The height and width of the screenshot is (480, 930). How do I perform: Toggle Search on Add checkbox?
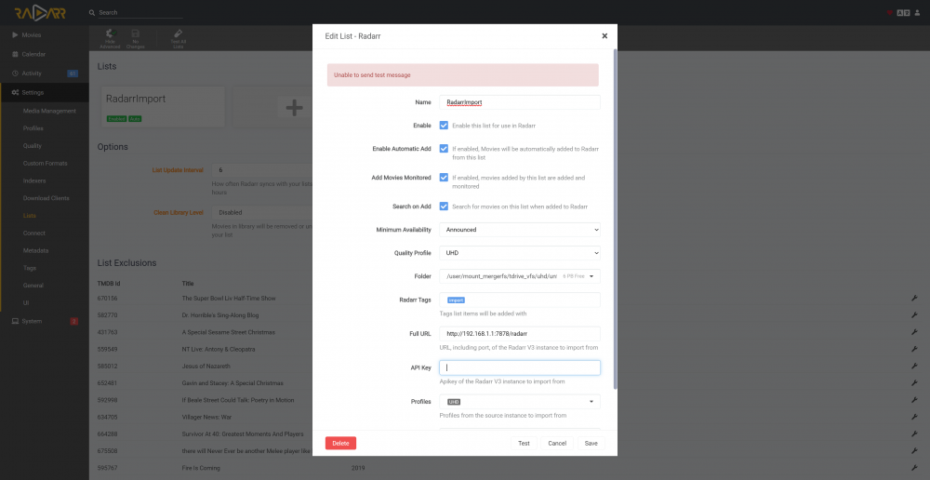pyautogui.click(x=444, y=206)
